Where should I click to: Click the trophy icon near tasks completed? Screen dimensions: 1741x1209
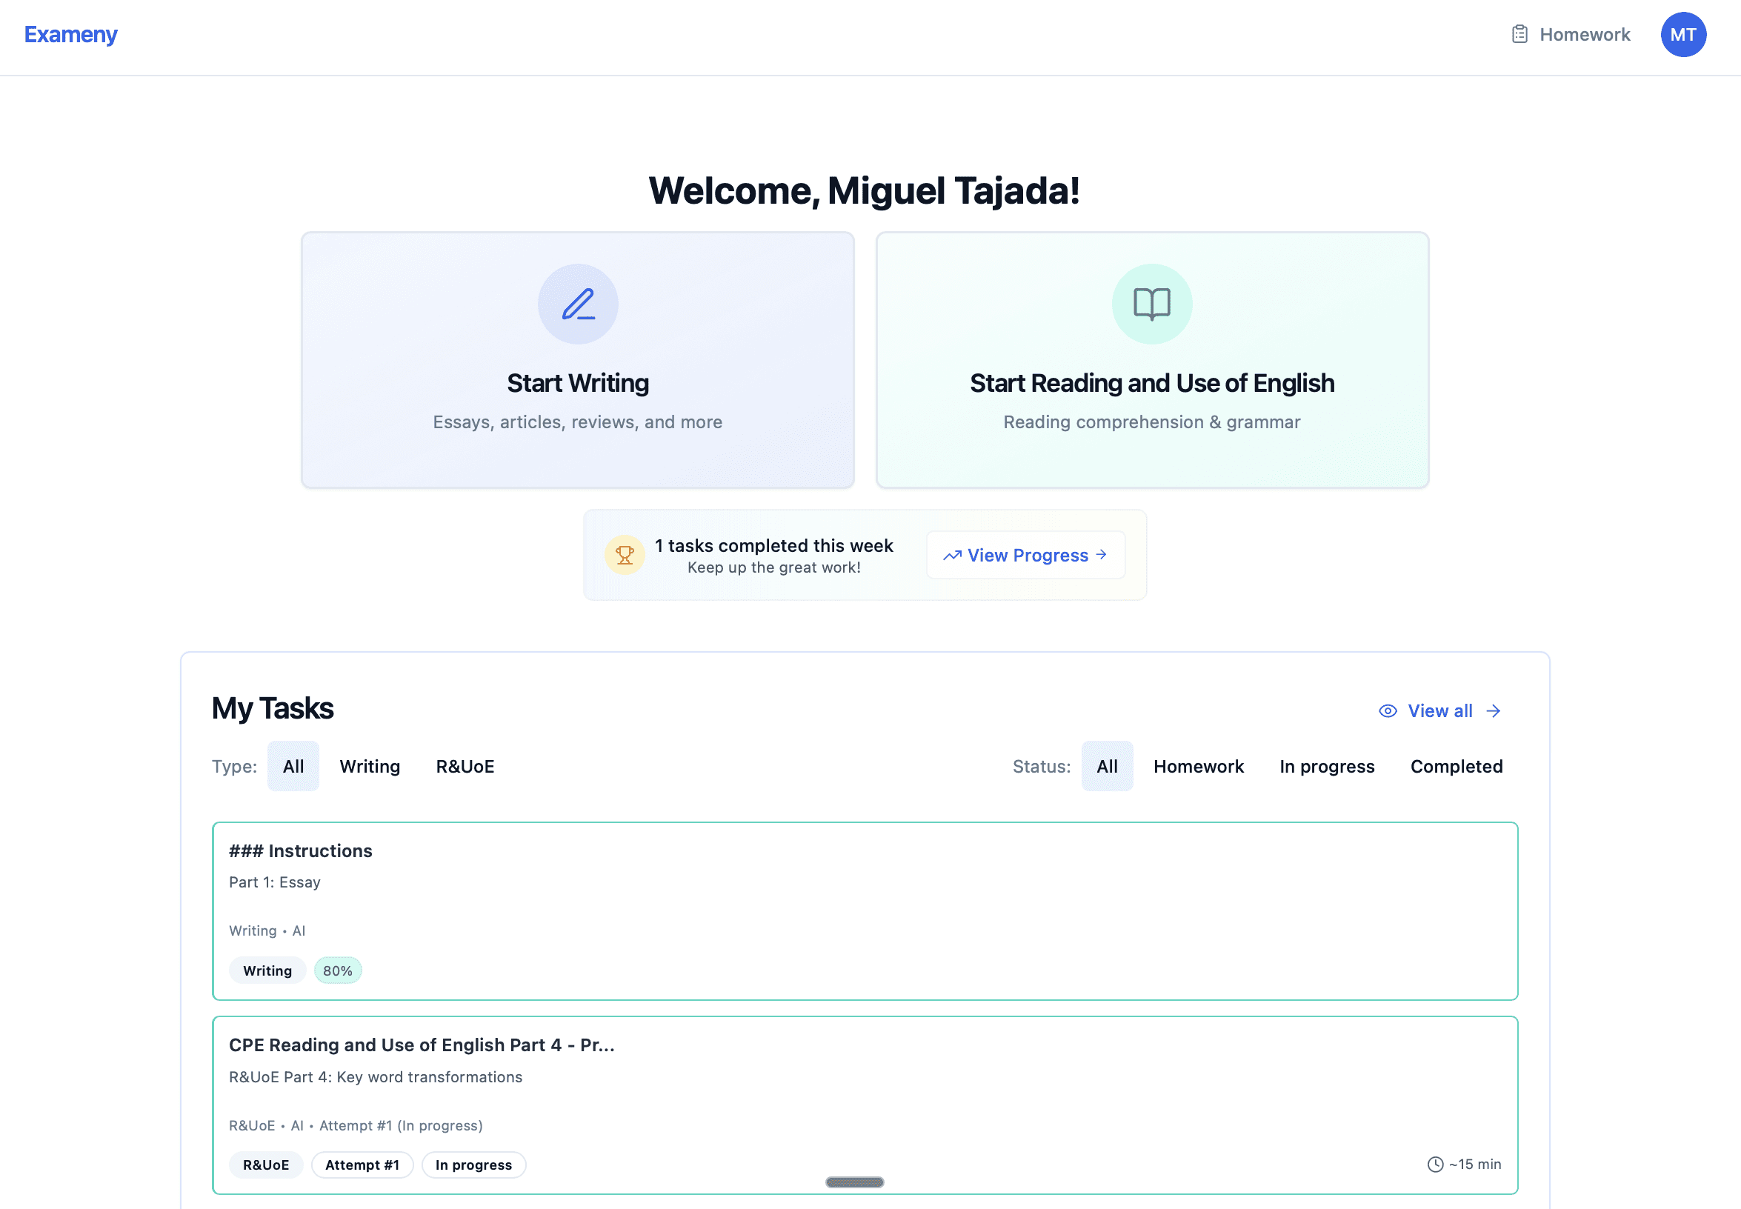coord(625,555)
